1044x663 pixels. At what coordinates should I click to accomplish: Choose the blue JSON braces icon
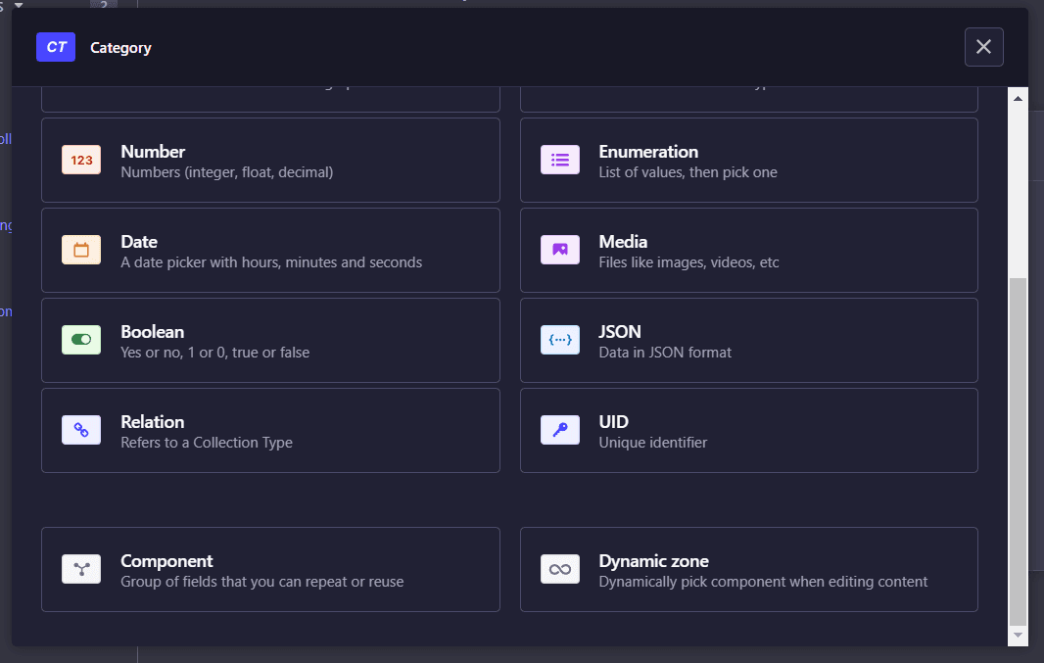click(x=559, y=340)
